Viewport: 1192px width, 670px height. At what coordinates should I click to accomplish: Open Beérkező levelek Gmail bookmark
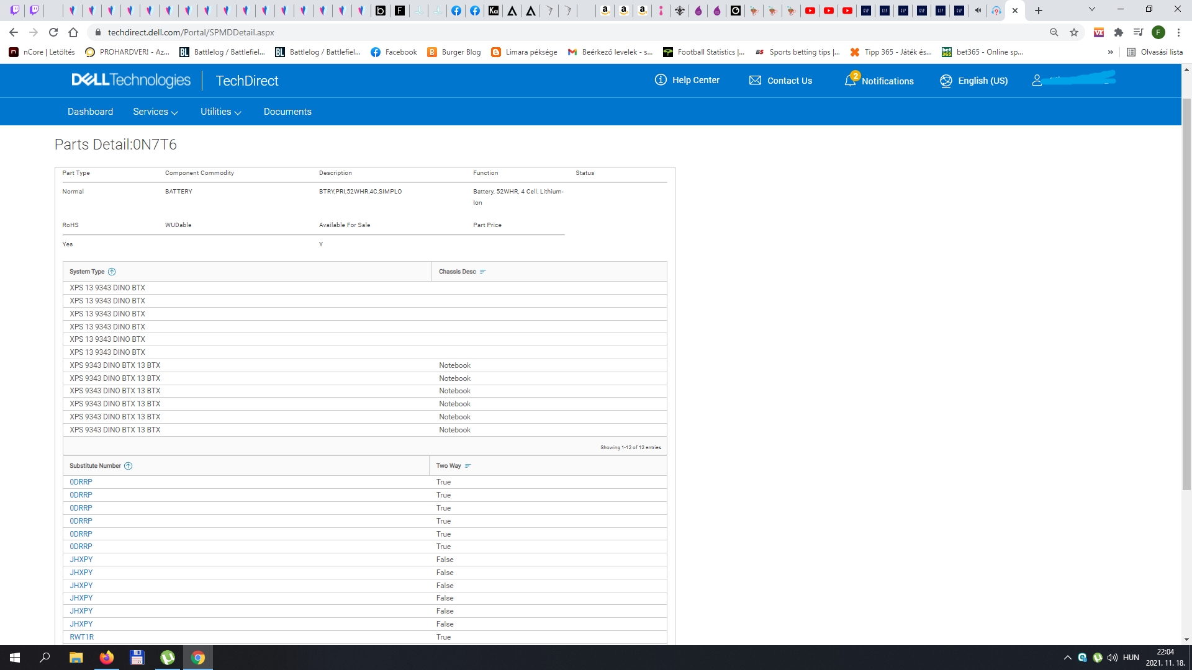click(x=610, y=52)
